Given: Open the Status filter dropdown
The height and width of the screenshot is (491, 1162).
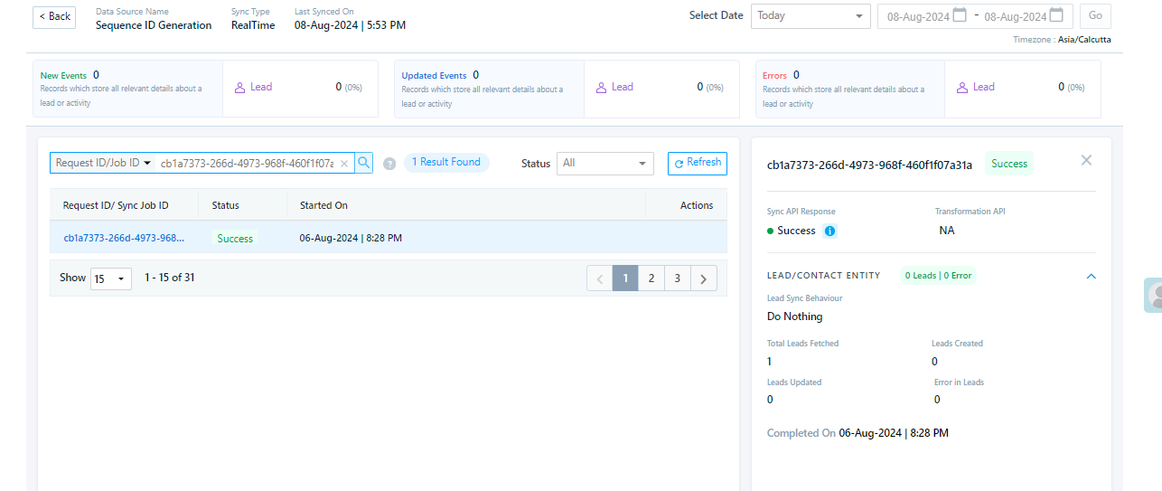Looking at the screenshot, I should click(x=604, y=164).
